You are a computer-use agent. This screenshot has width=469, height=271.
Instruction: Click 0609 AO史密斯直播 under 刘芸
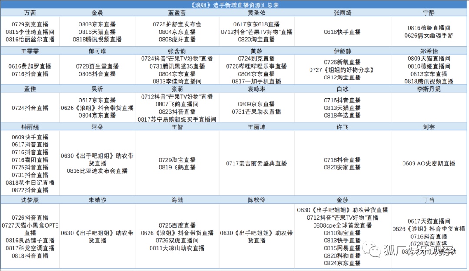click(x=428, y=164)
